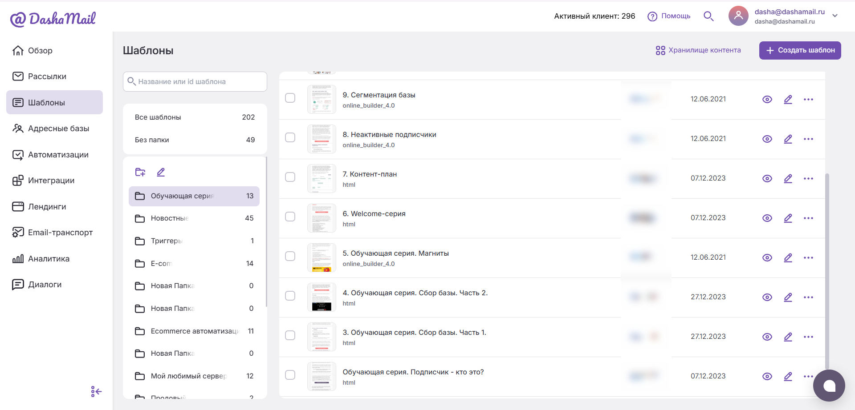Preview 6. Welcome-серия with eye icon
Viewport: 855px width, 410px height.
pyautogui.click(x=767, y=218)
